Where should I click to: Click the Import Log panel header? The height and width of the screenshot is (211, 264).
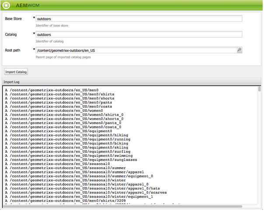pos(132,82)
